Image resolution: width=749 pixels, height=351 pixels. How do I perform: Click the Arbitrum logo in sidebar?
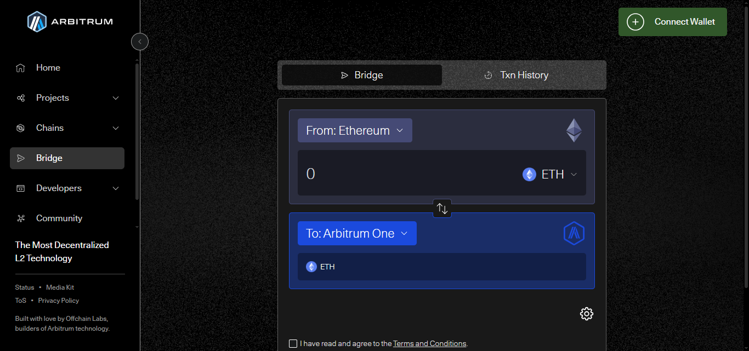(70, 22)
